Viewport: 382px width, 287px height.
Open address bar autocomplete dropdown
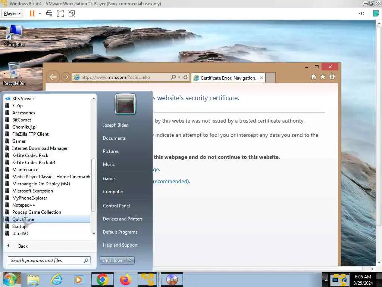tap(179, 77)
